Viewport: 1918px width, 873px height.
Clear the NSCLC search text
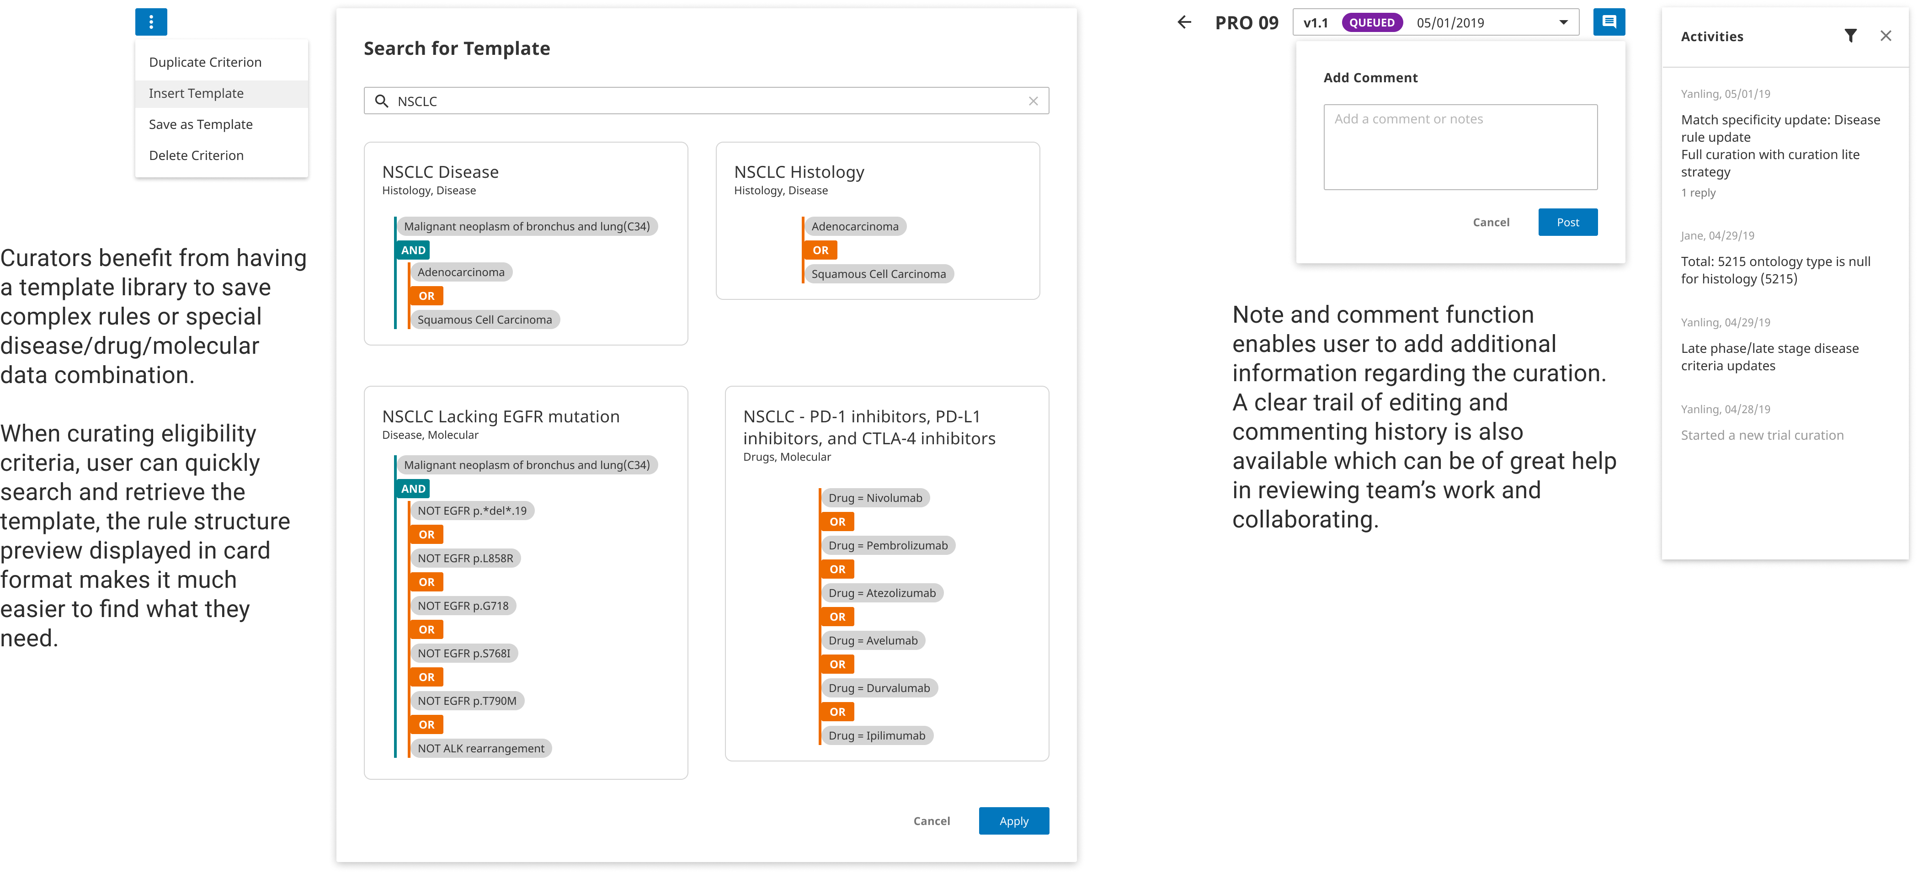click(1033, 101)
